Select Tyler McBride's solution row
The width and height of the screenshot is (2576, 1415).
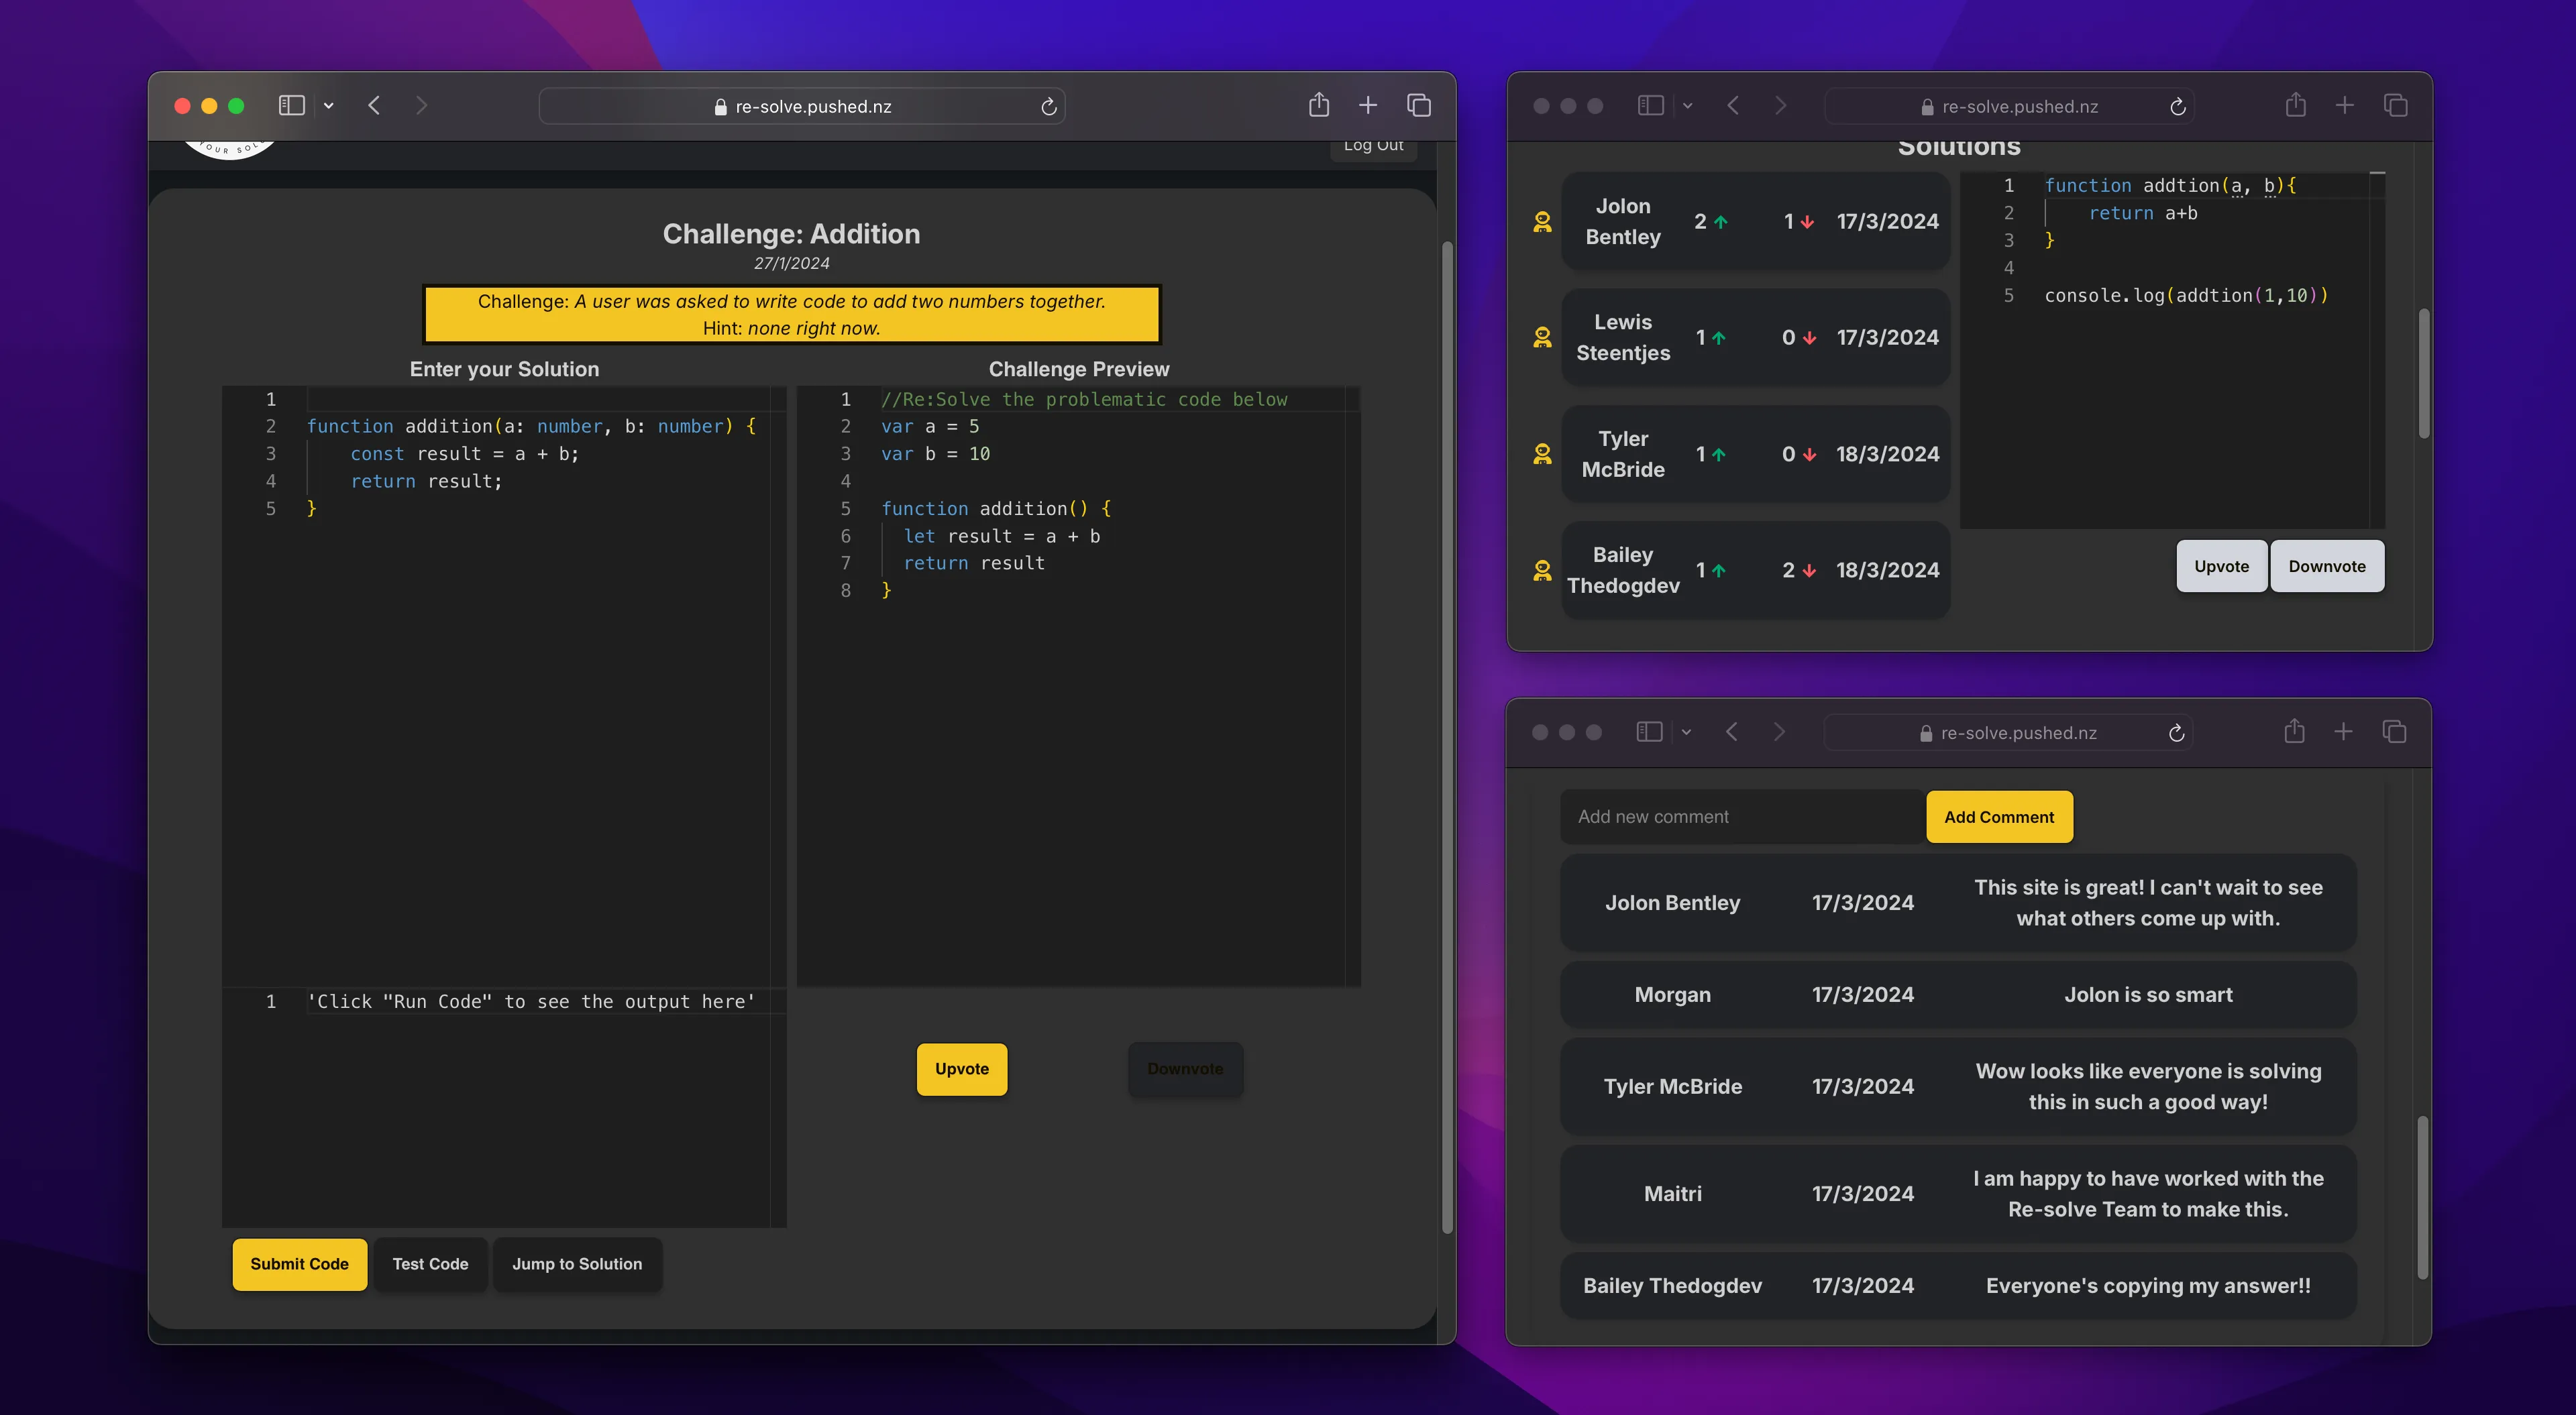[1755, 454]
